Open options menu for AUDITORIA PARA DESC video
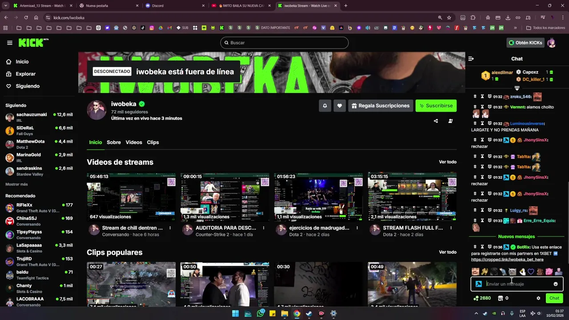Viewport: 569px width, 320px height. point(264,228)
